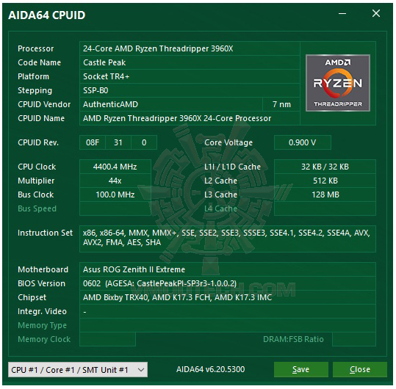Click the 0 CPUID revision cell
Image resolution: width=396 pixels, height=389 pixels.
[x=144, y=142]
